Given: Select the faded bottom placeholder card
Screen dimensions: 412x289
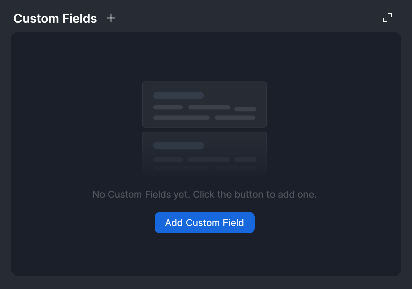Looking at the screenshot, I should (204, 153).
